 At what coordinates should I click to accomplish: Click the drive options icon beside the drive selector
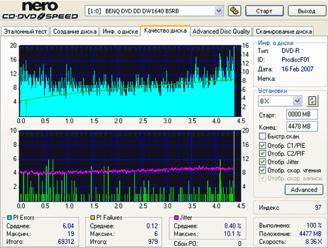click(x=235, y=11)
